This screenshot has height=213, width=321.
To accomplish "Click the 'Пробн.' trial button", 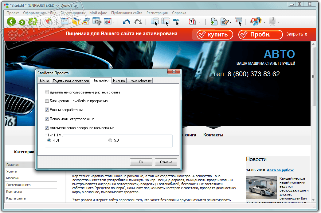I will point(260,35).
